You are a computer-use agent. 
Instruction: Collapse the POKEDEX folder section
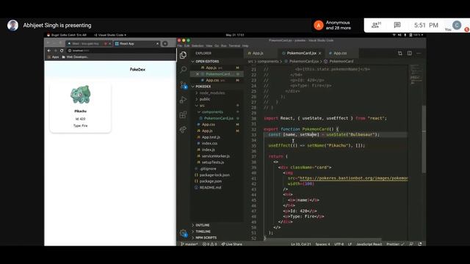(x=203, y=87)
